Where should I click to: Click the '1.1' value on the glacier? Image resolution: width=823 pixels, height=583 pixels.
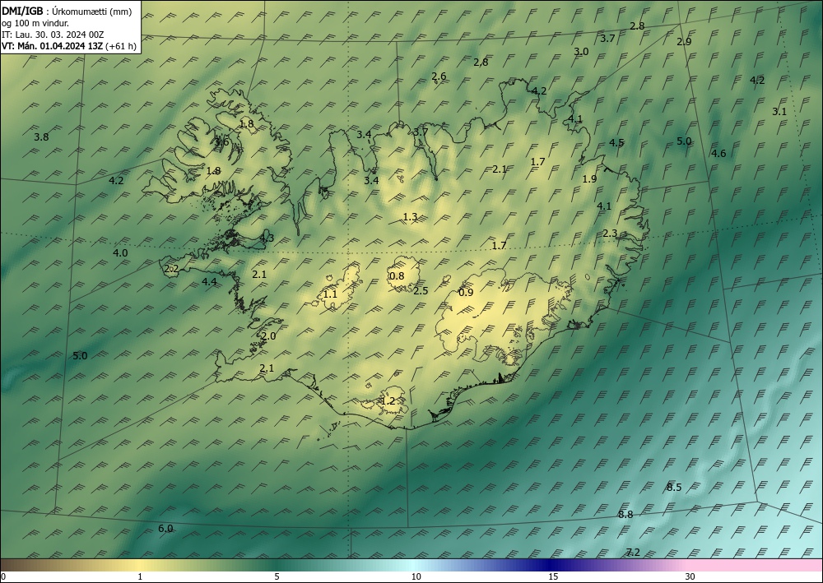coord(330,294)
